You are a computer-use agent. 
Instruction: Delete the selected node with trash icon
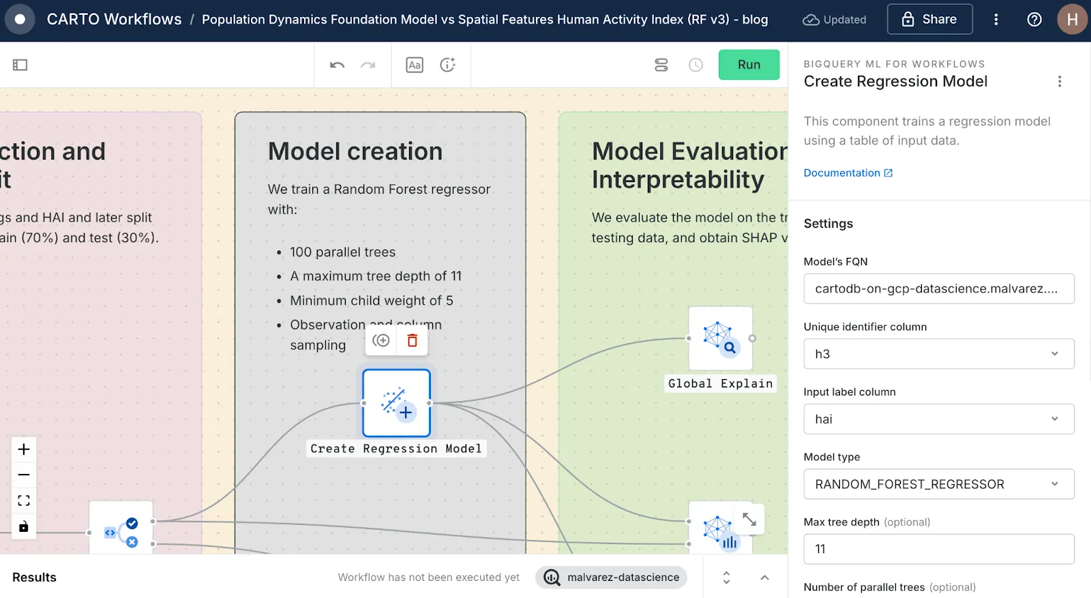pos(412,340)
